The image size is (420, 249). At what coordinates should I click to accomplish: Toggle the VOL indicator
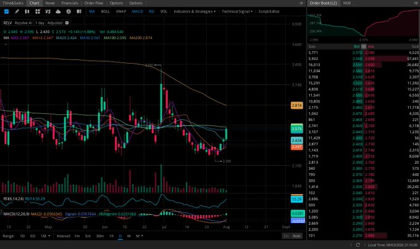[x=164, y=11]
